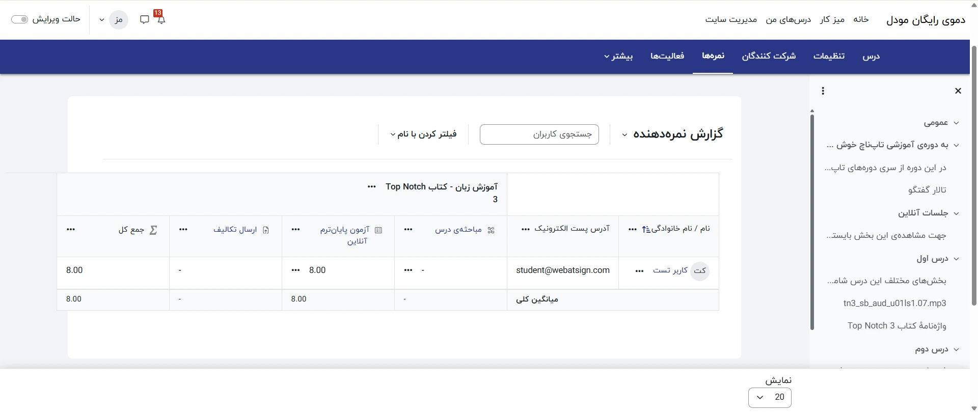Switch to the شرکت کنندگان tab

pos(769,56)
